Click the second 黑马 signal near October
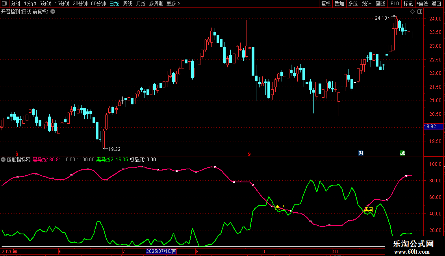 [369, 210]
